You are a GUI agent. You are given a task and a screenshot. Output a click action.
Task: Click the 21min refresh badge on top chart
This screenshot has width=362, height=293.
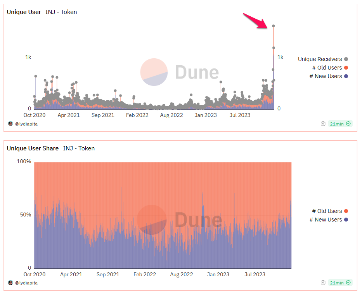(x=340, y=124)
